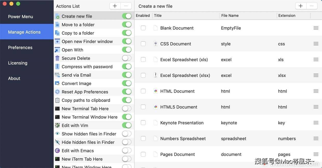Click the HTML5 Document Chrome icon

point(156,107)
